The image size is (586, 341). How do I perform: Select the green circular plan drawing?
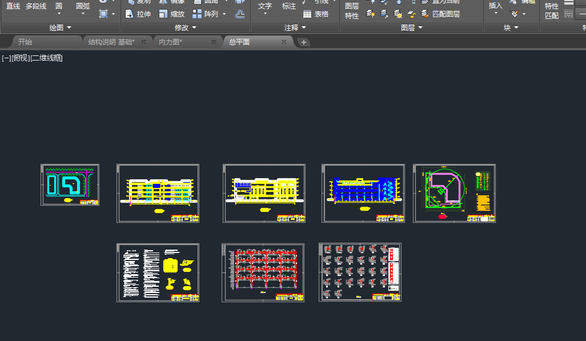coord(454,193)
